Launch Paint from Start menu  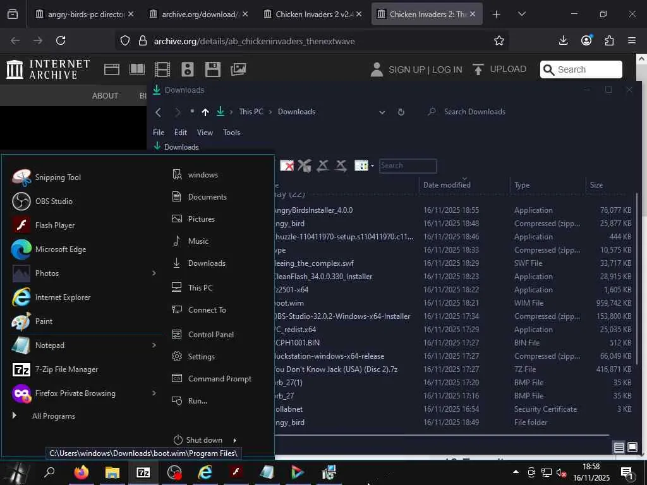[32, 321]
